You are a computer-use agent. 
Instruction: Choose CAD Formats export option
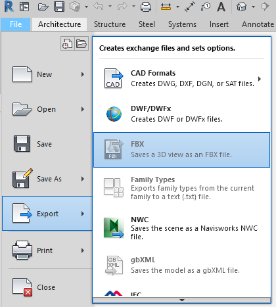tap(182, 79)
